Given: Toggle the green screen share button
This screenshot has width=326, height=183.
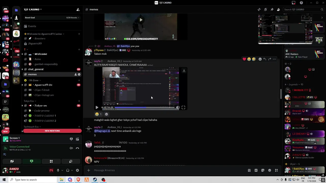Looking at the screenshot, I should click(x=32, y=161).
